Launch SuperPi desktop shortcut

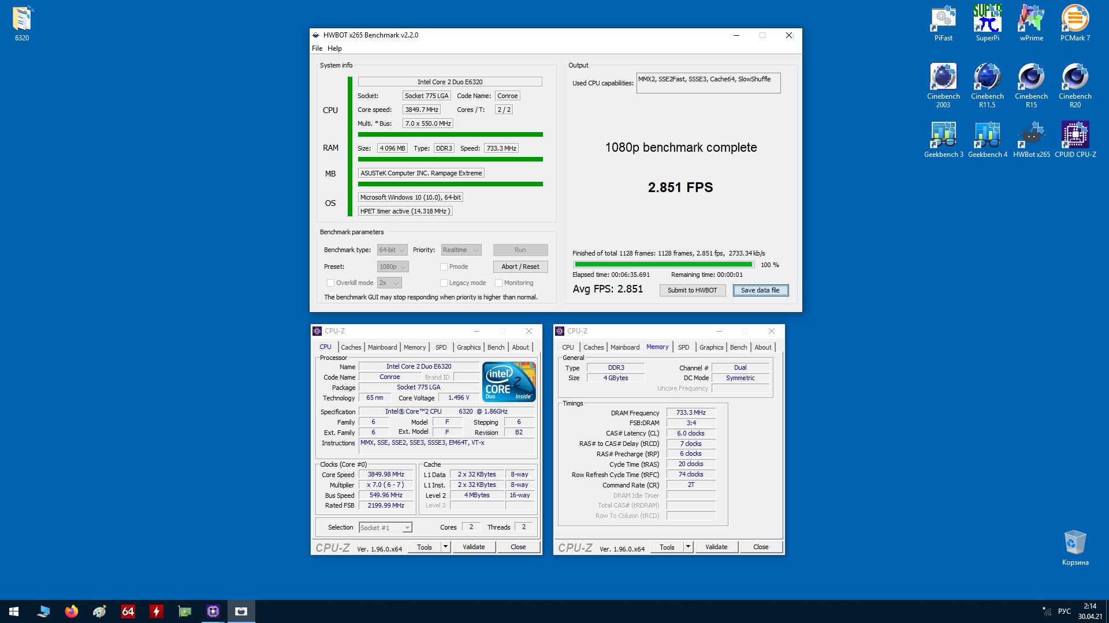987,24
